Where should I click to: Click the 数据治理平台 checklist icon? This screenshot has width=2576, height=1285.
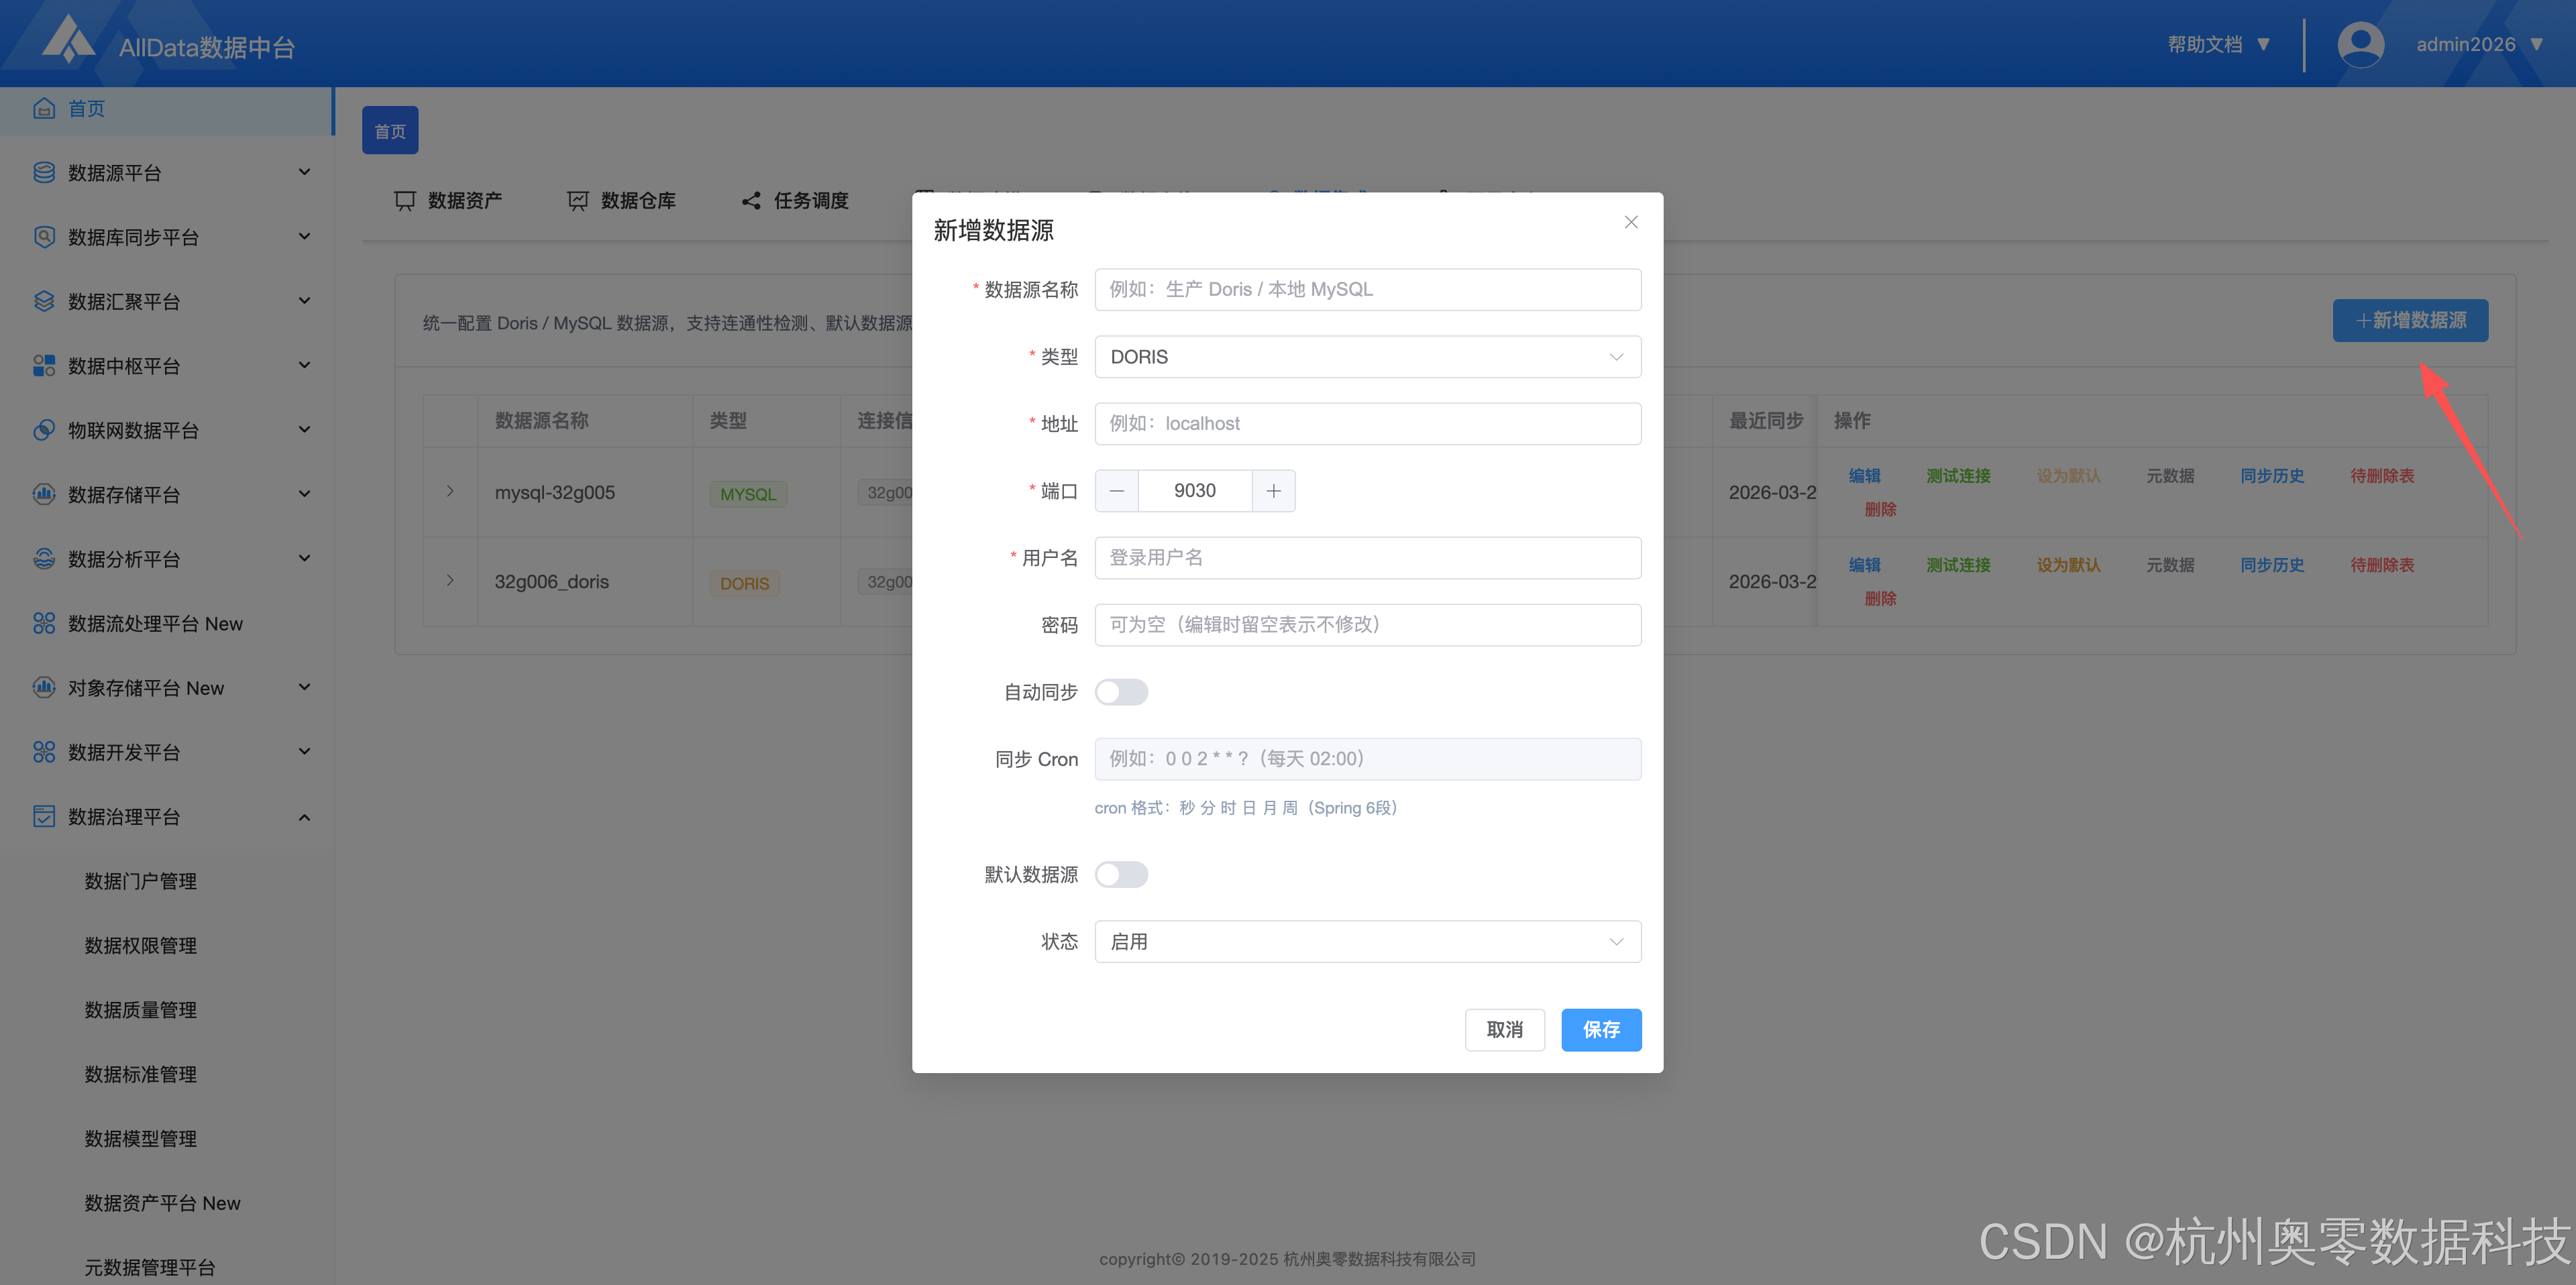(44, 816)
